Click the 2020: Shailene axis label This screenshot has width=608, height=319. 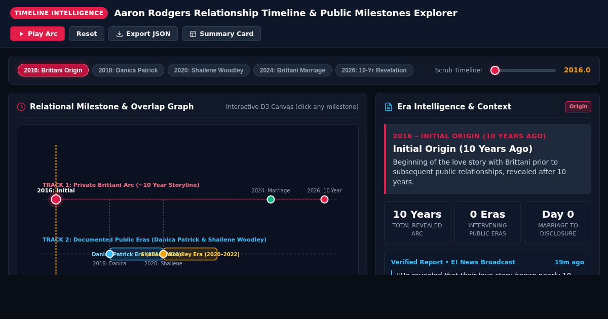pos(163,264)
